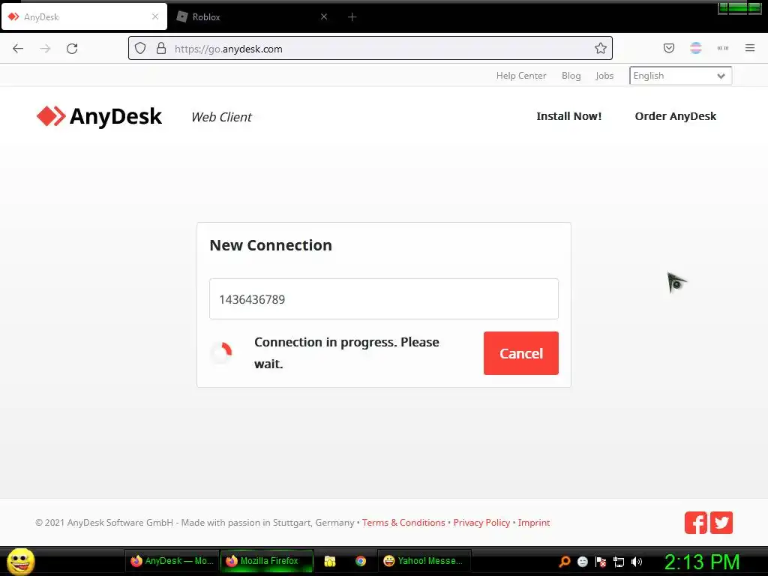Open the tracking protection shield icon

[x=140, y=49]
